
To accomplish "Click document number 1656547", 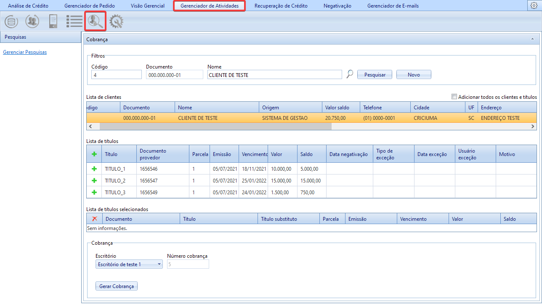I will point(149,180).
